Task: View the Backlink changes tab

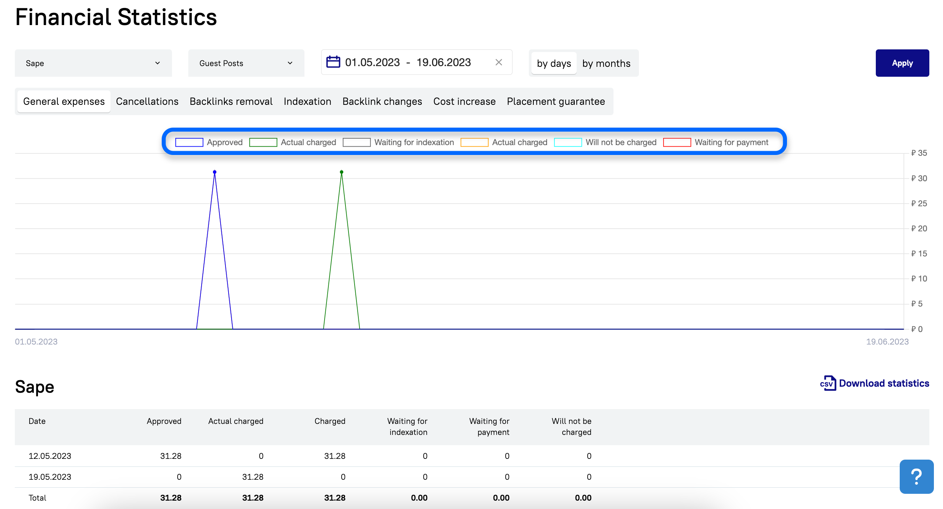Action: click(x=382, y=101)
